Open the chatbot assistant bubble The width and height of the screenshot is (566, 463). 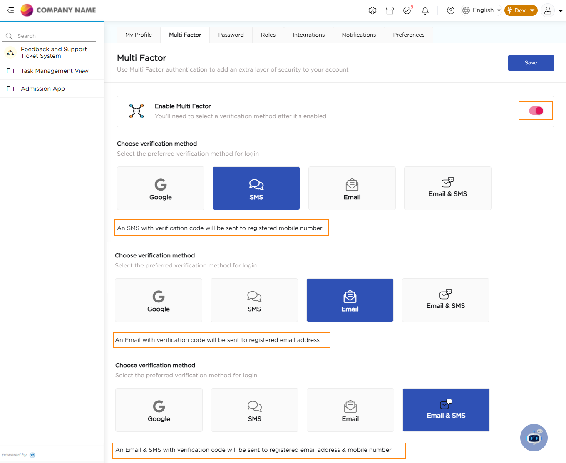[534, 438]
